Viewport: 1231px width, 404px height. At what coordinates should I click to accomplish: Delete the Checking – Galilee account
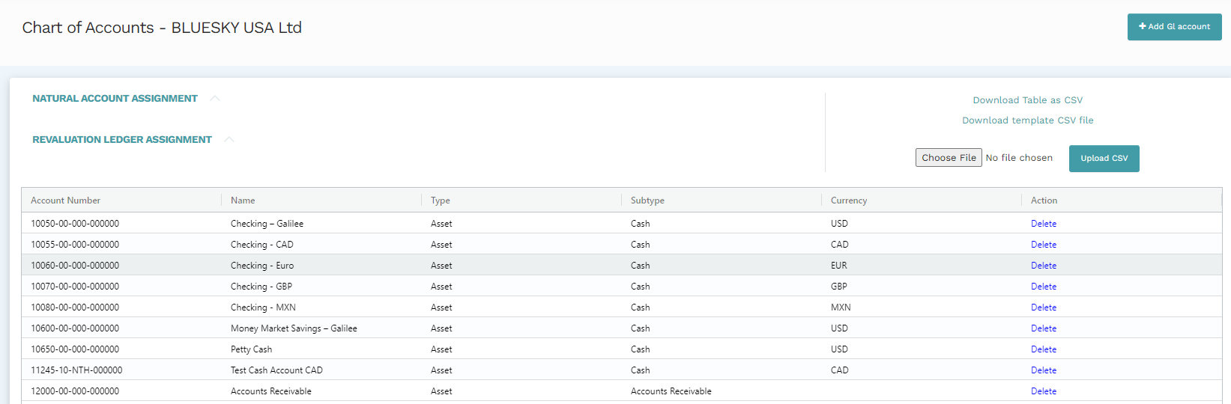pos(1043,224)
